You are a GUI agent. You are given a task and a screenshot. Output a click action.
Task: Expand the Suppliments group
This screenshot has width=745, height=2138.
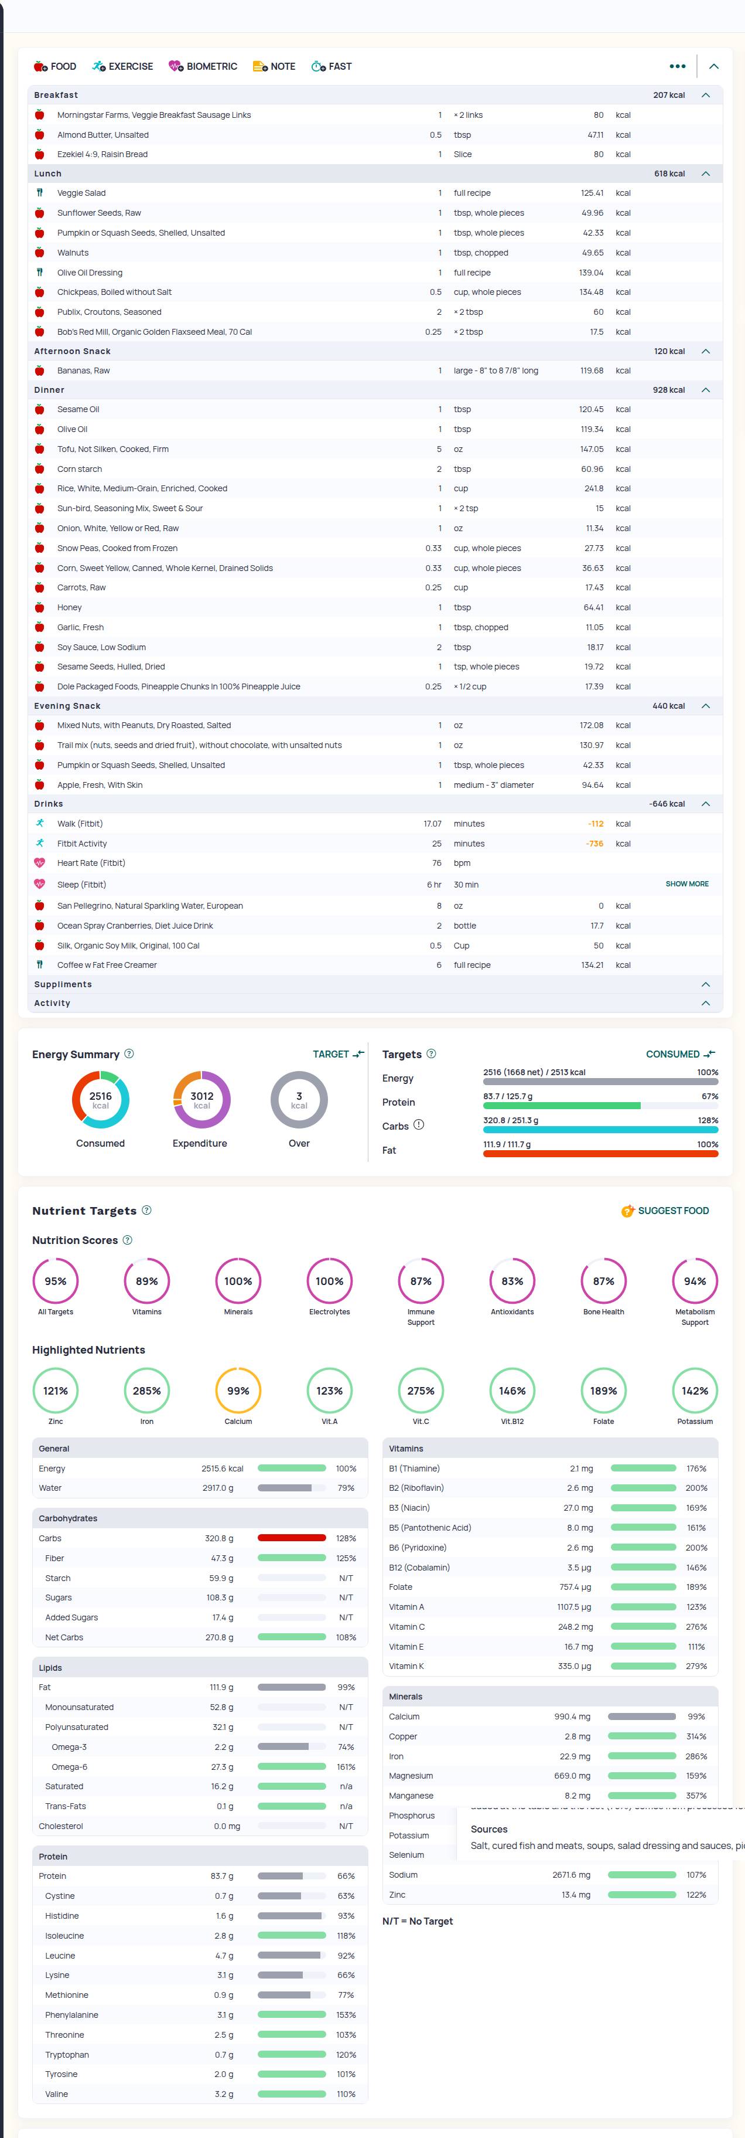pyautogui.click(x=705, y=984)
